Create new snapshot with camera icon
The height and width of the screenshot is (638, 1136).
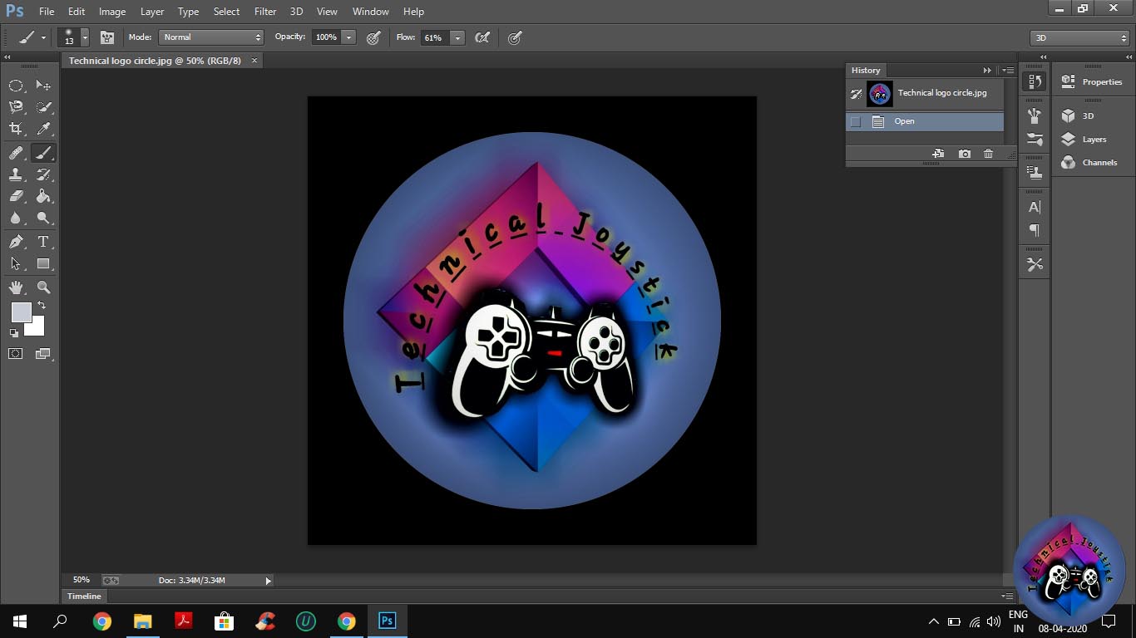point(964,154)
